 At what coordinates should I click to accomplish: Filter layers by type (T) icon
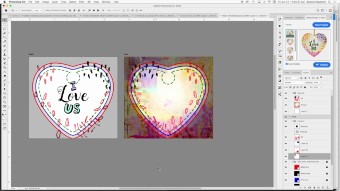pyautogui.click(x=309, y=78)
